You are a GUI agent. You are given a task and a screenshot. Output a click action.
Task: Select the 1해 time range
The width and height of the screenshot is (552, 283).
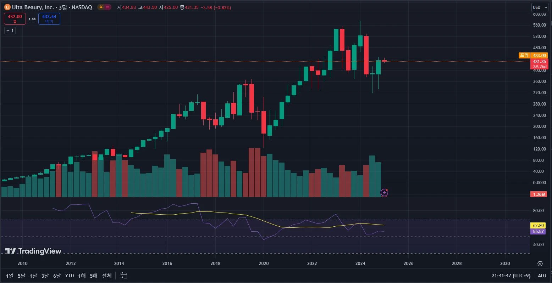(82, 276)
